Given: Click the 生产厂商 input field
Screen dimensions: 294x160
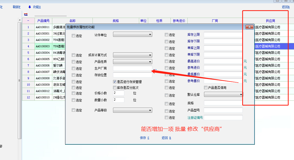Looking at the screenshot, I should pos(133,68).
